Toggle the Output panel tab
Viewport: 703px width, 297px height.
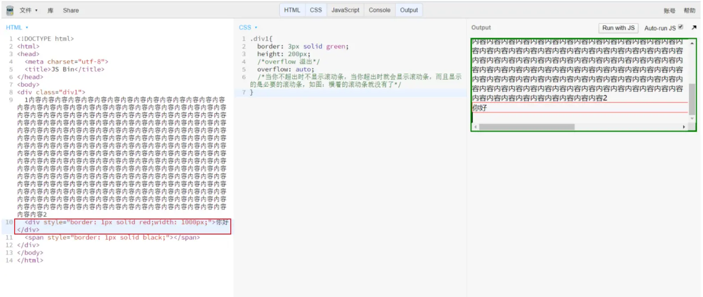[x=409, y=10]
